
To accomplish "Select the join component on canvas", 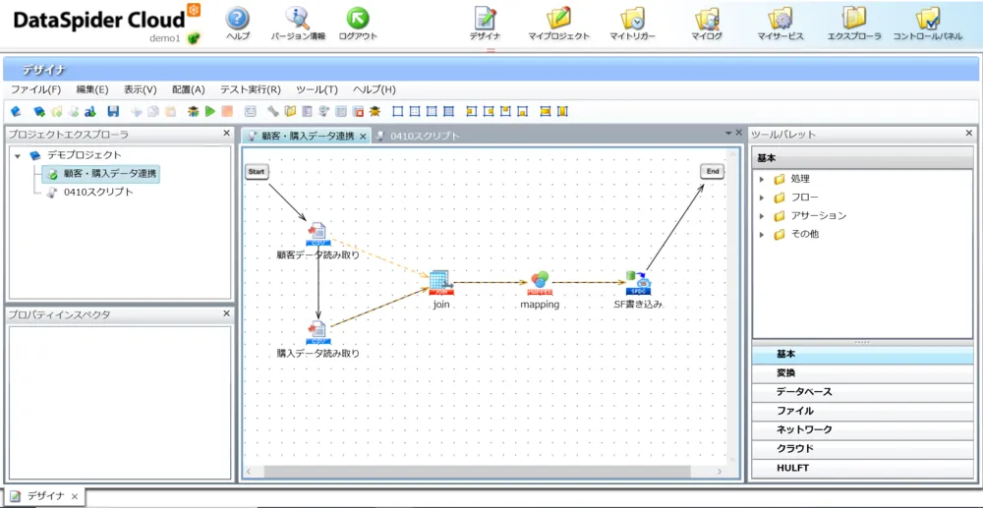I will pos(442,283).
